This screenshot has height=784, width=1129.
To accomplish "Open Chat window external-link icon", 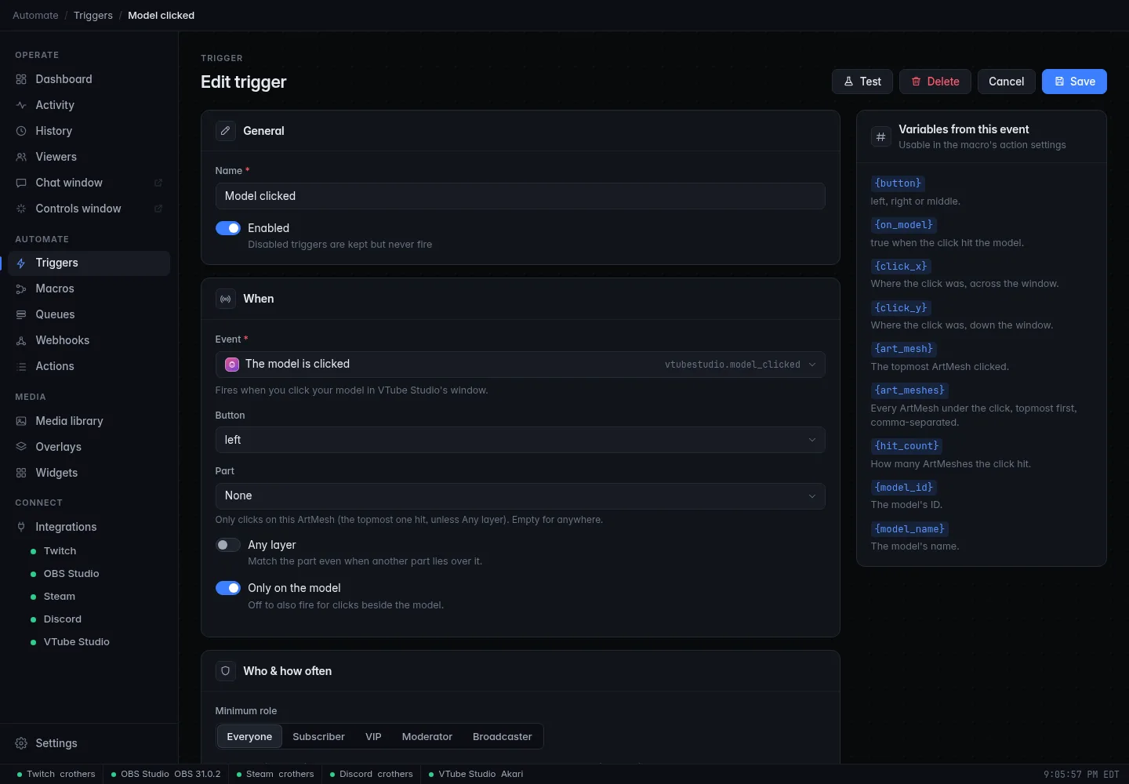I will [x=158, y=183].
